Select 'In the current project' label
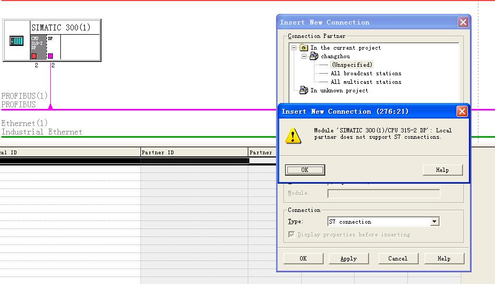 click(x=345, y=48)
